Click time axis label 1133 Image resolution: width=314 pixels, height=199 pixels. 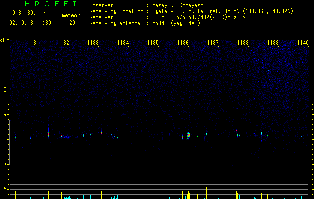pos(93,43)
